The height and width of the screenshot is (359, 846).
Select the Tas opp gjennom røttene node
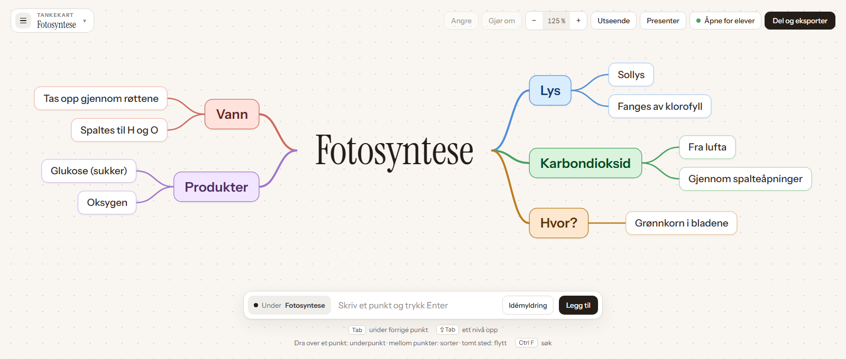(101, 98)
